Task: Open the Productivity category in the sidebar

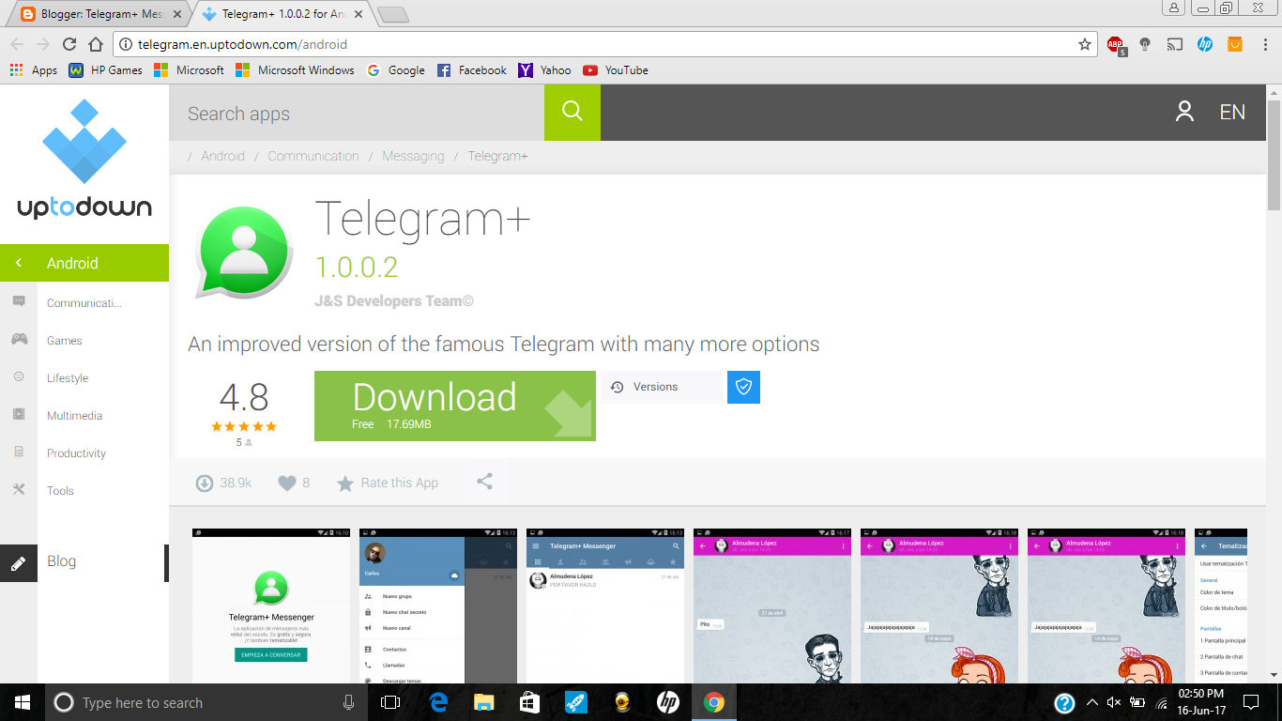Action: (77, 453)
